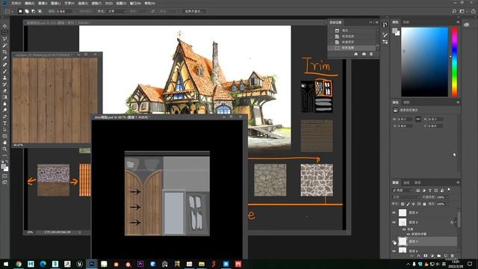Viewport: 478px width, 269px height.
Task: Select the Lasso tool
Action: (5, 39)
